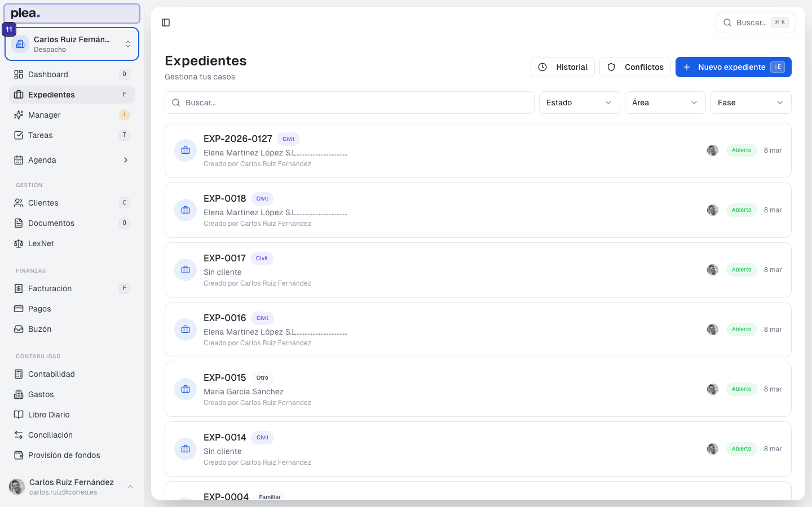Click the Abierto badge on EXP-2026-0127
This screenshot has height=507, width=812.
point(742,150)
